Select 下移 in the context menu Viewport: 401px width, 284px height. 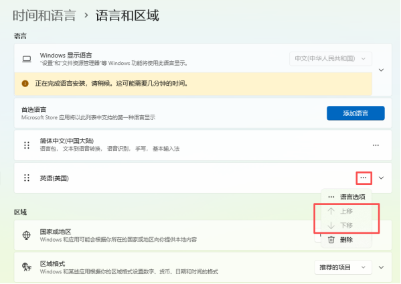click(x=347, y=226)
